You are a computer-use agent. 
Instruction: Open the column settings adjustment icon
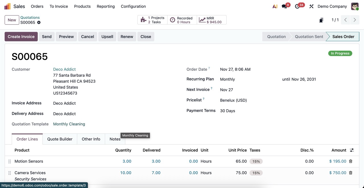pyautogui.click(x=352, y=150)
